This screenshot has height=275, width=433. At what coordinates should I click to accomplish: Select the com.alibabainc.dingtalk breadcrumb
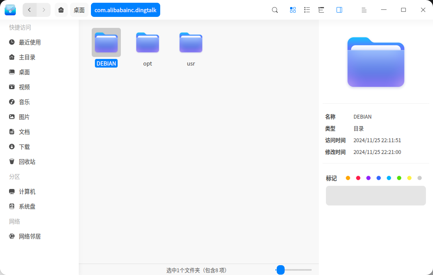(x=125, y=10)
